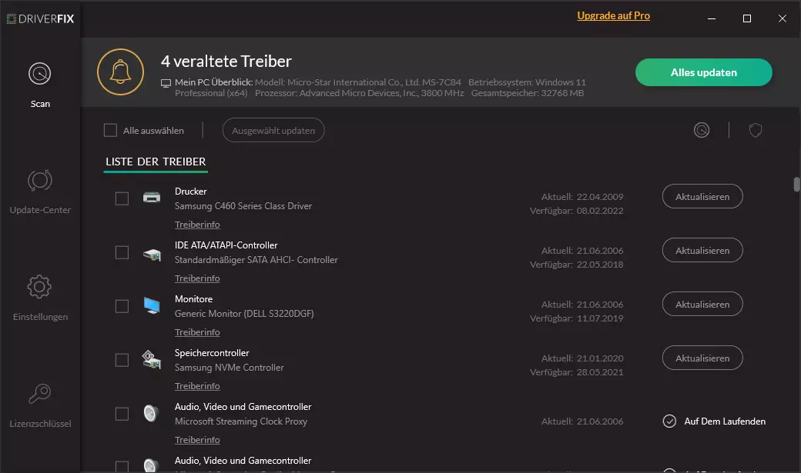This screenshot has height=473, width=801.
Task: Update the SATA AHCI controller driver
Action: (702, 251)
